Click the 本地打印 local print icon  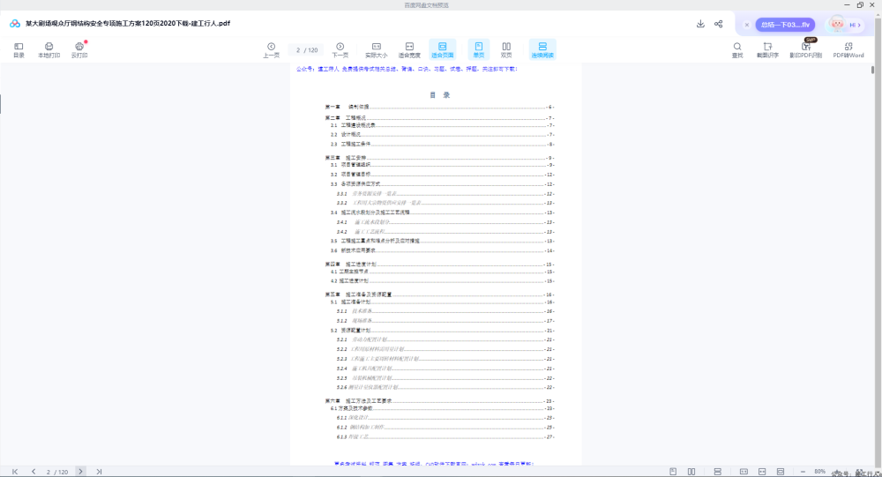[x=49, y=49]
